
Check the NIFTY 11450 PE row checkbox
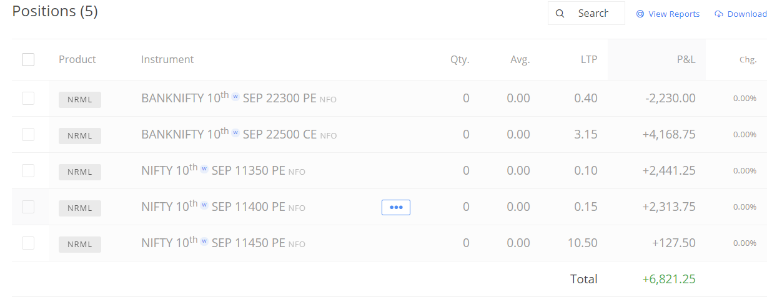[28, 243]
